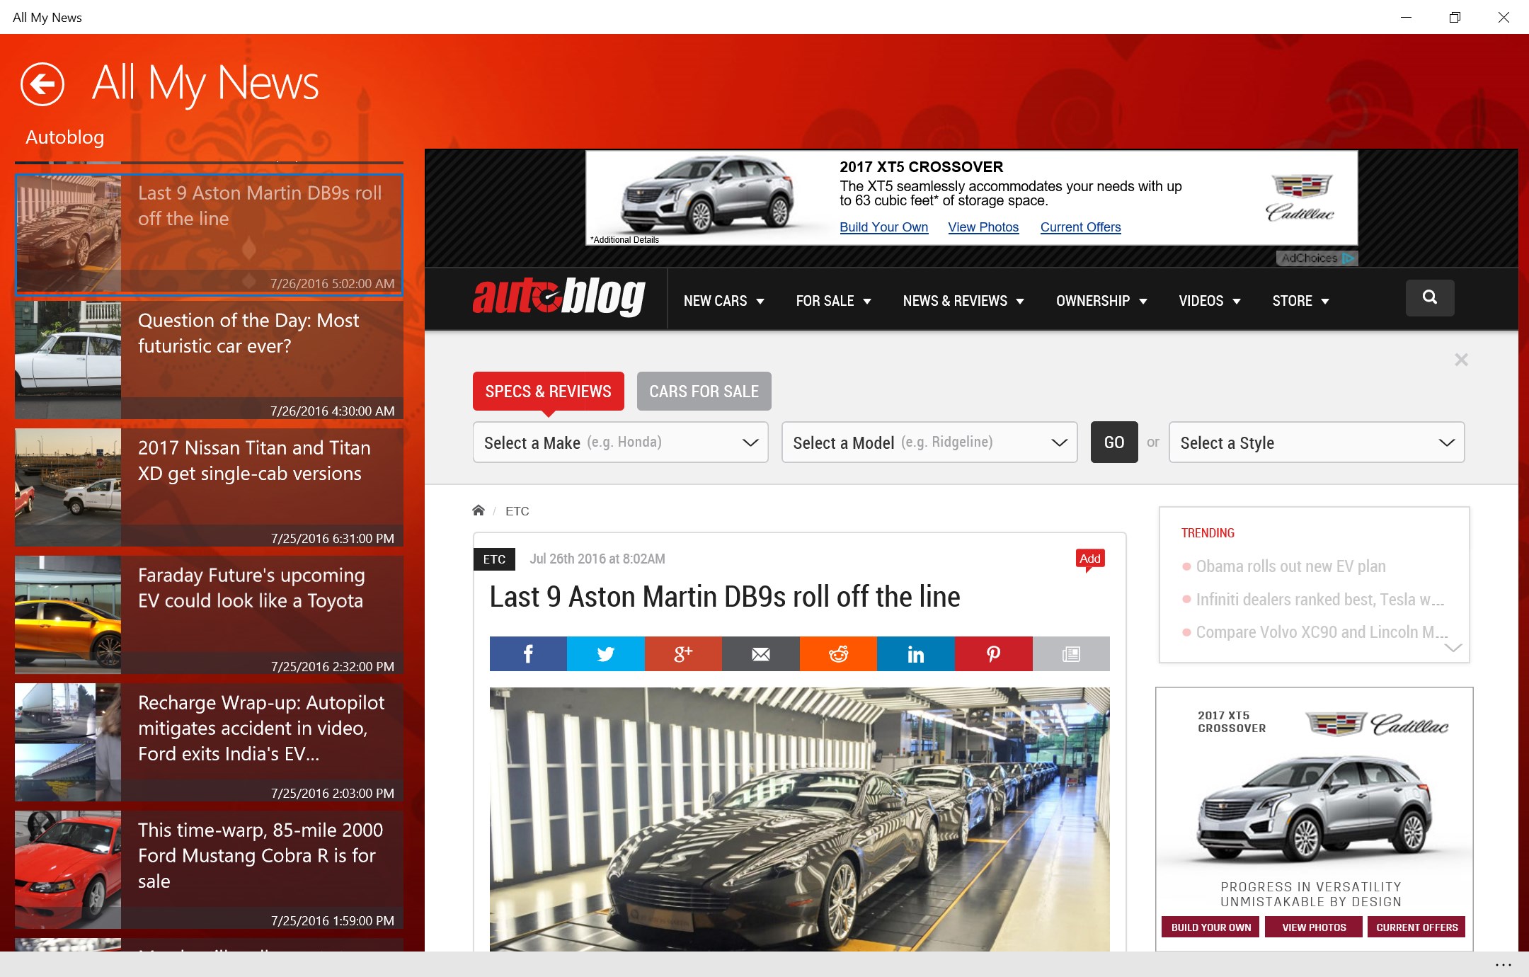Viewport: 1529px width, 977px height.
Task: Open the Nissan Titan article thumbnail
Action: pos(68,486)
